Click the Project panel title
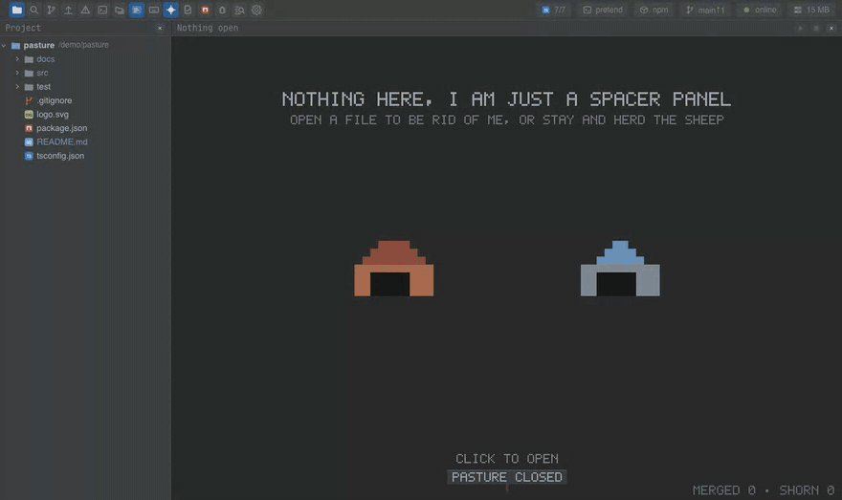Image resolution: width=842 pixels, height=500 pixels. coord(23,28)
